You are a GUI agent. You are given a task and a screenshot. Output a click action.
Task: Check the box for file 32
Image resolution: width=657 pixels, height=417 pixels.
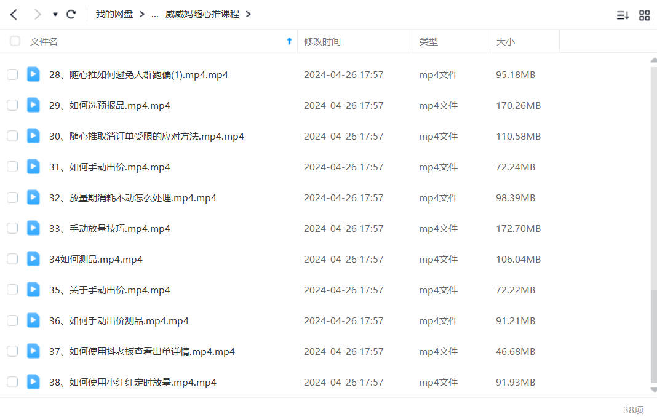coord(12,197)
